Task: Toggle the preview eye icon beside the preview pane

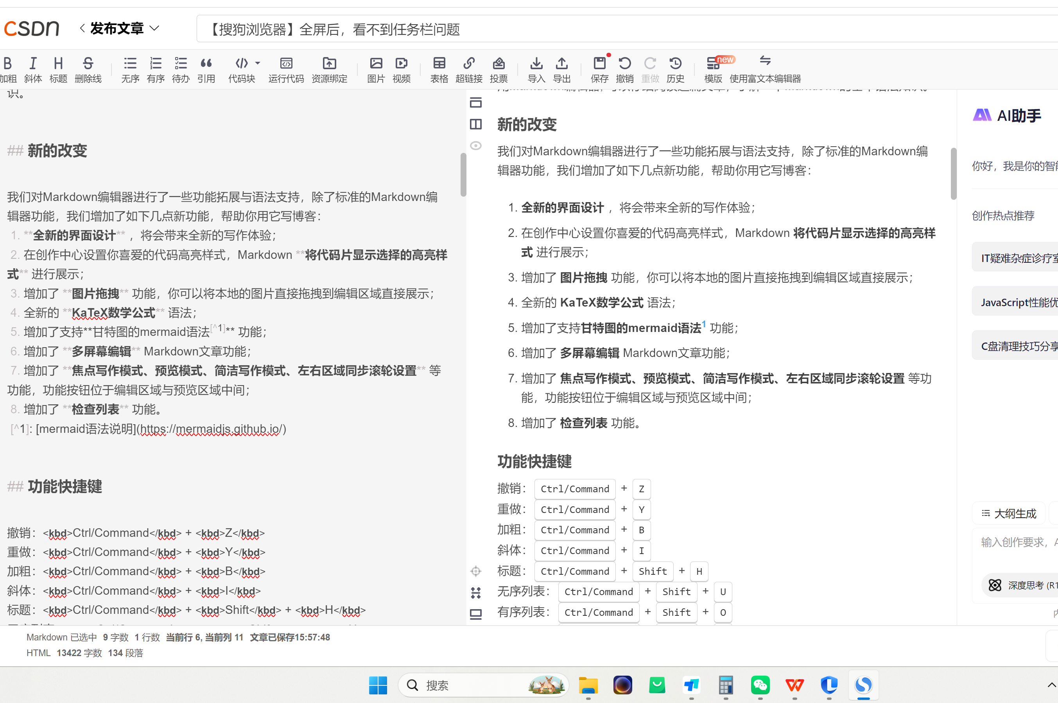Action: tap(476, 146)
